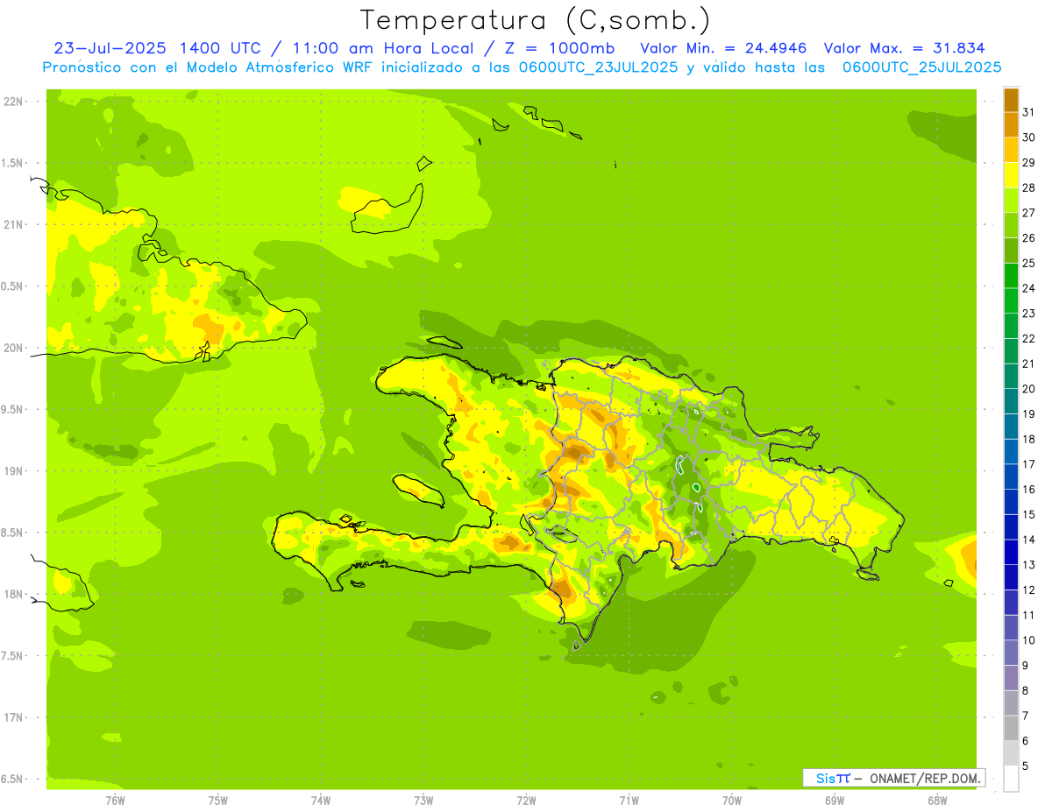1052x812 pixels.
Task: Click the '73W' longitude axis label
Action: 423,801
